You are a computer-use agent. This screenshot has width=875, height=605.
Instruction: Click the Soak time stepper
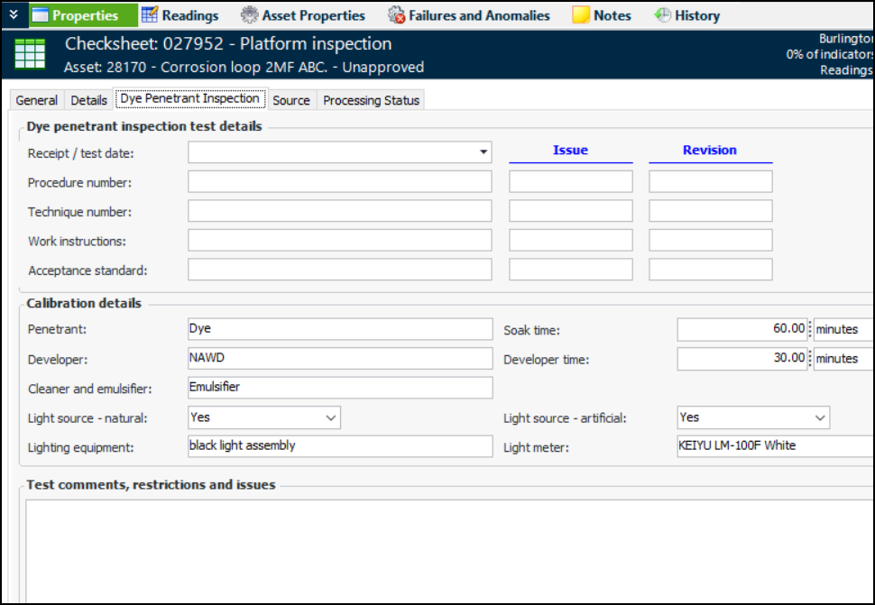[810, 329]
